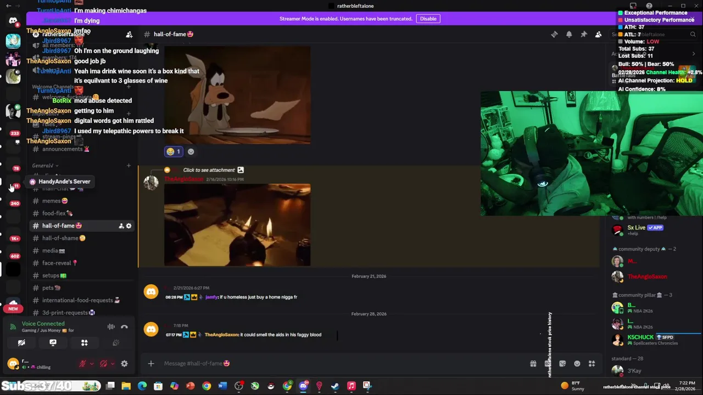703x395 pixels.
Task: Toggle the member list panel
Action: point(599,35)
